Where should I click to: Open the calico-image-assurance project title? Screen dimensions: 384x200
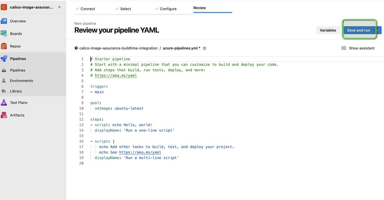tap(31, 7)
